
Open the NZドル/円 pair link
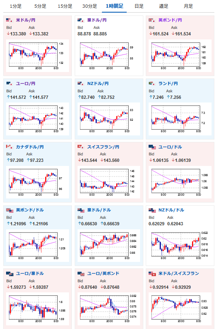click(98, 83)
